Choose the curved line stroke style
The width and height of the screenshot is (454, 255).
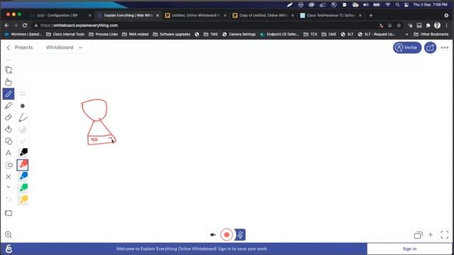23,118
